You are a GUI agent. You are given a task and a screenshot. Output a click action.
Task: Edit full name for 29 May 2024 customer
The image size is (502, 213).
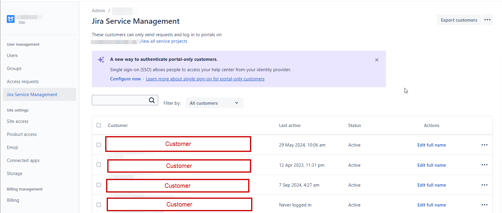[x=432, y=145]
